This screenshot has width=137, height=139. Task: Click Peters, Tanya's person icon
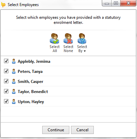(x=14, y=71)
